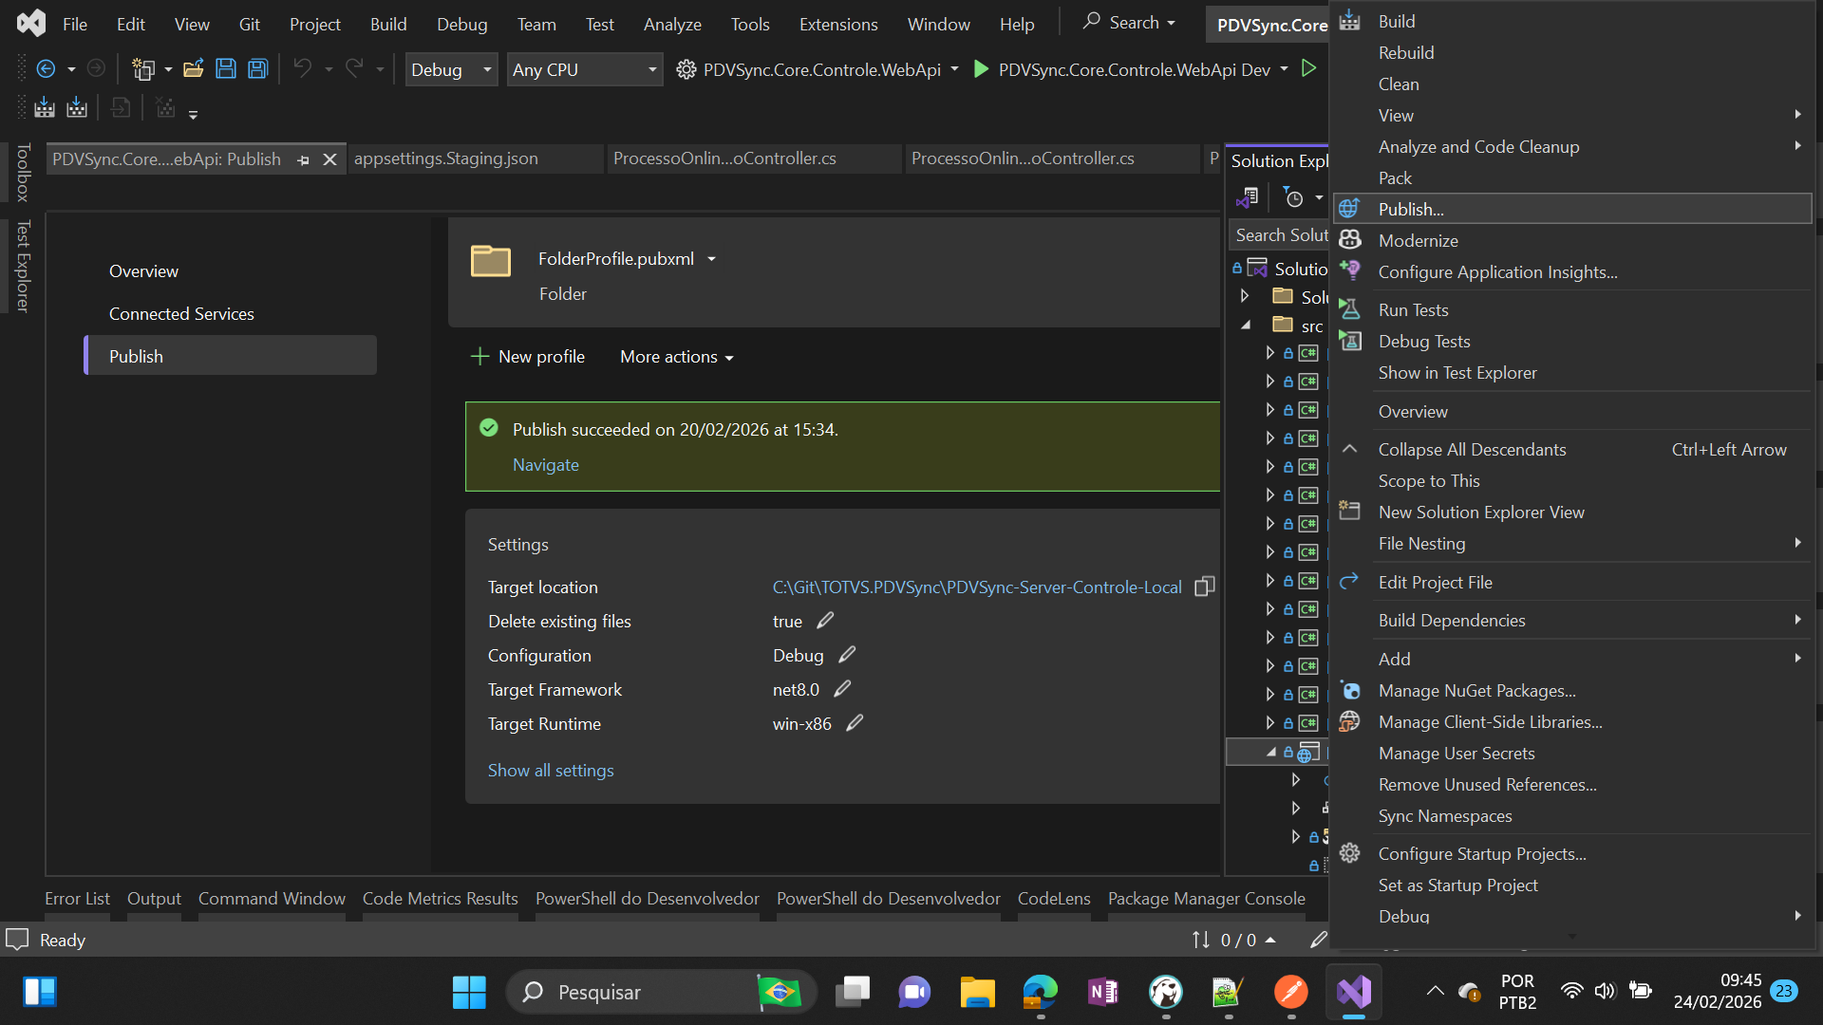
Task: Expand the More actions dropdown
Action: 676,357
